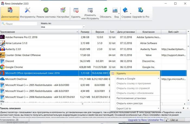Sort by Компания column header
The width and height of the screenshot is (190, 124).
[x=148, y=32]
